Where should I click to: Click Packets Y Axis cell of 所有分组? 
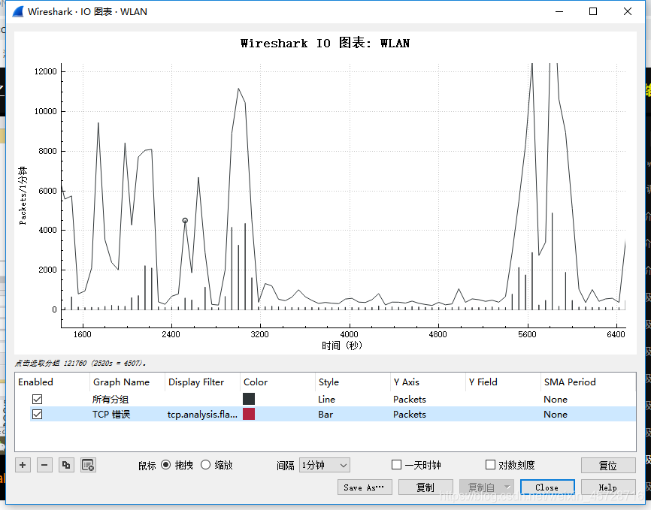click(410, 399)
